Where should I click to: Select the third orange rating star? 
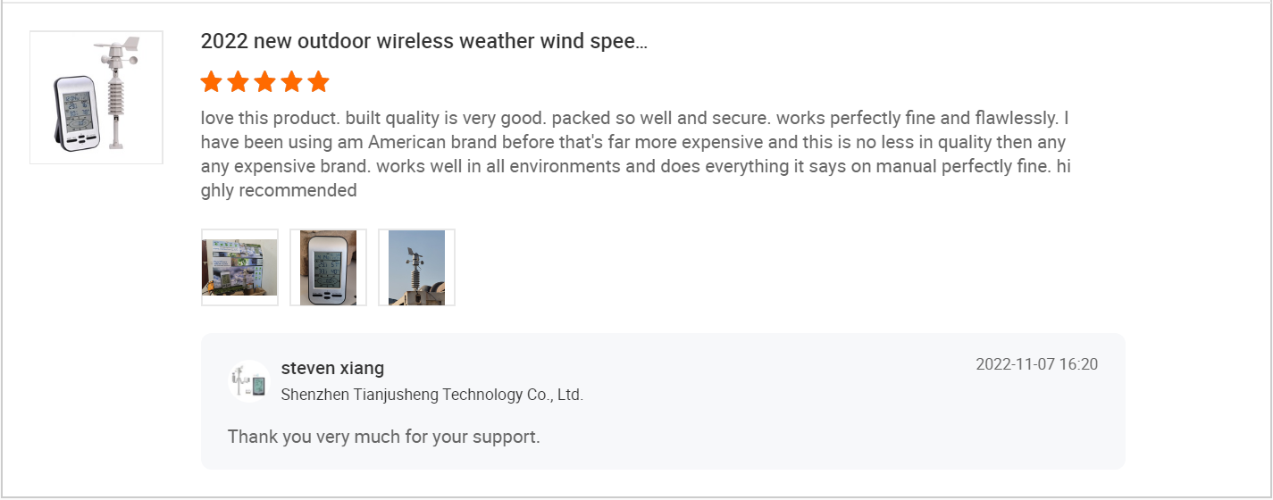(x=264, y=83)
